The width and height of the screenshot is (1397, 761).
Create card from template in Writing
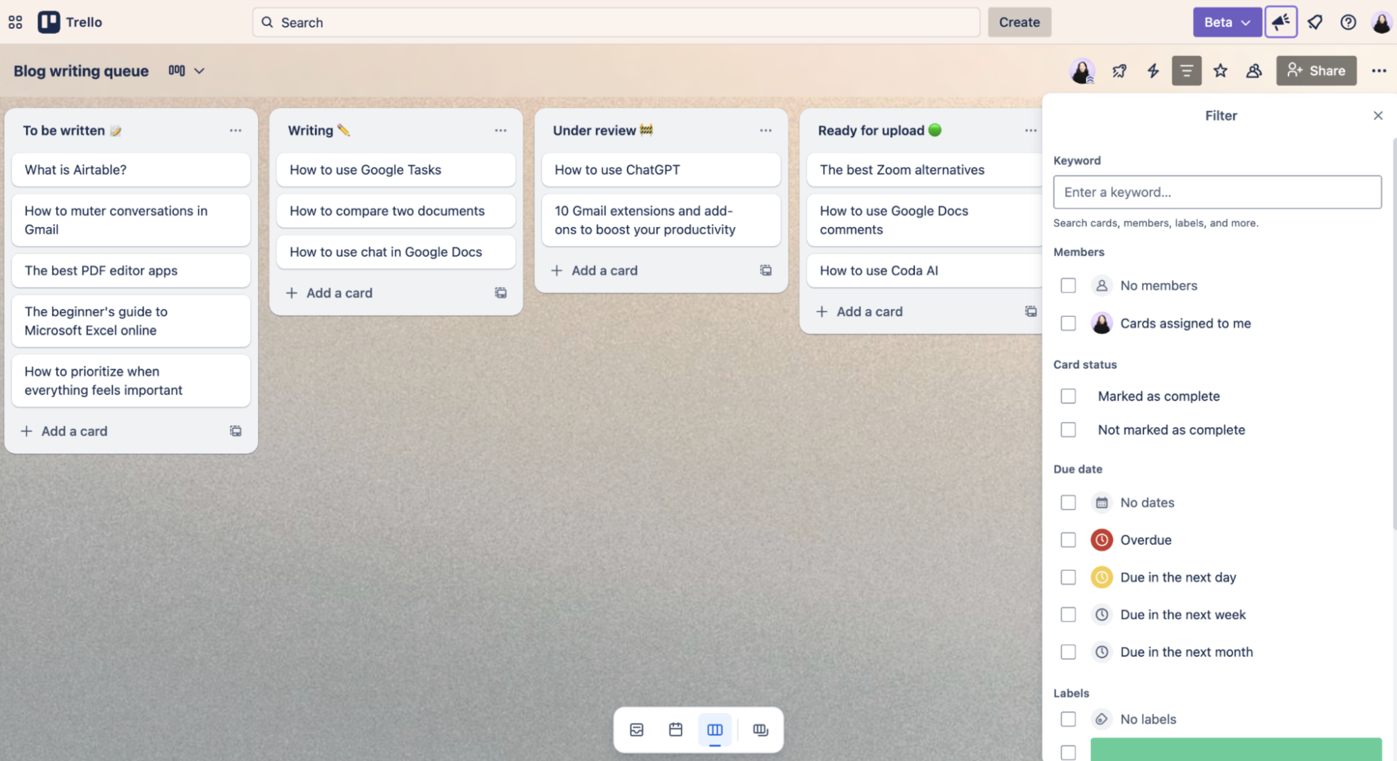[x=501, y=293]
